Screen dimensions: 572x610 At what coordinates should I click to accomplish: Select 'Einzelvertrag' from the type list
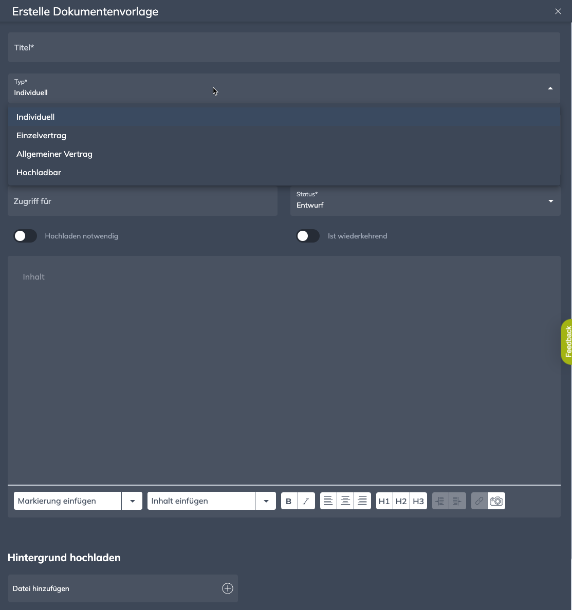42,136
